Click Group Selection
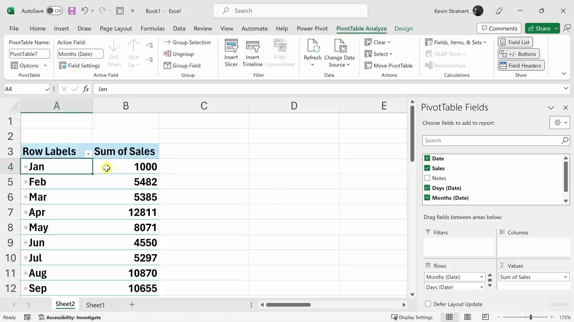The height and width of the screenshot is (322, 574). click(x=187, y=42)
